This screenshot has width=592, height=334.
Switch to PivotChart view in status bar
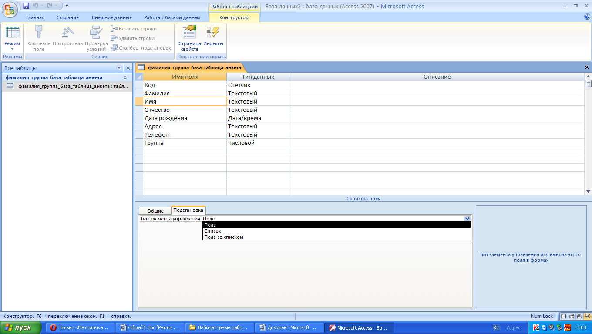point(579,316)
